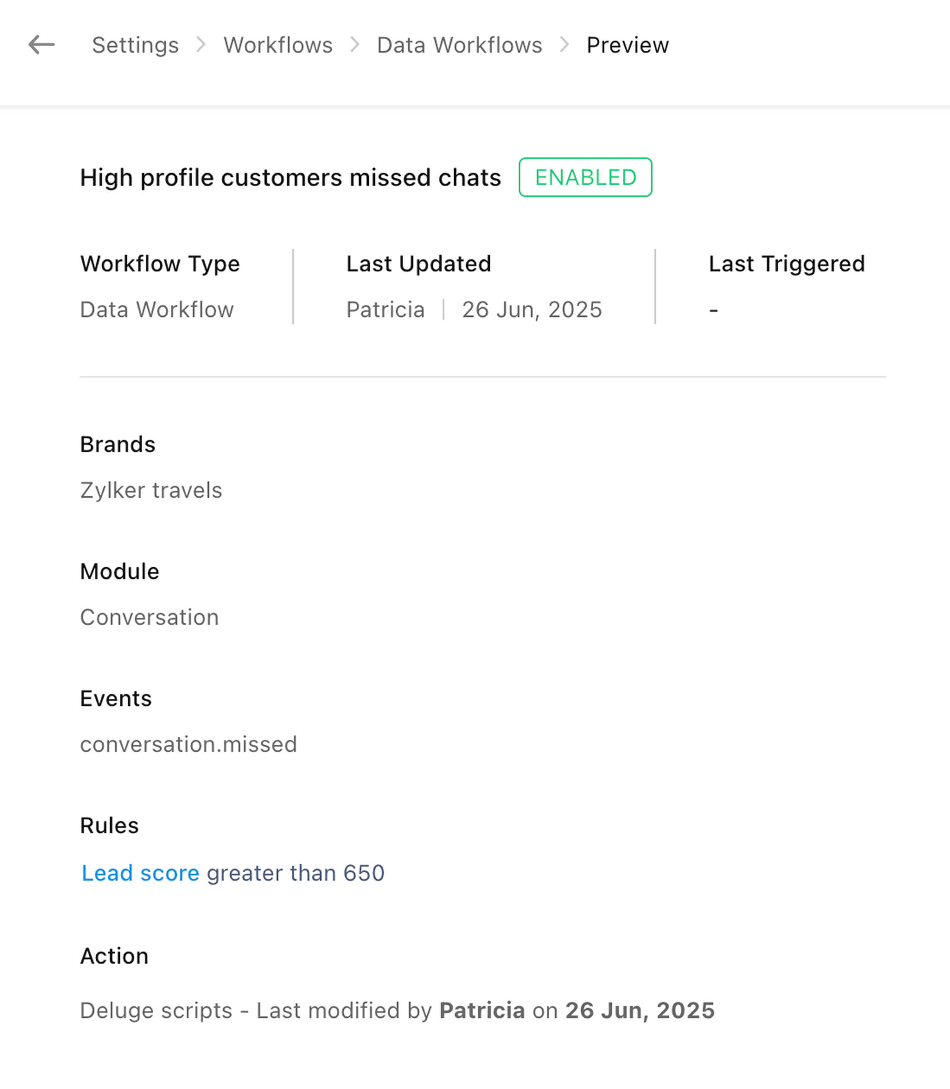Open the Workflows breadcrumb link
The width and height of the screenshot is (950, 1089).
pyautogui.click(x=278, y=45)
